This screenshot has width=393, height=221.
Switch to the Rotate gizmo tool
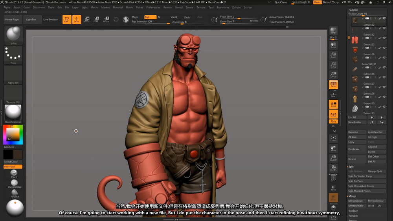(x=106, y=19)
